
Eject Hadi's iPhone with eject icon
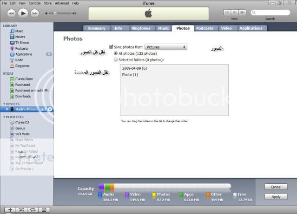pos(50,109)
